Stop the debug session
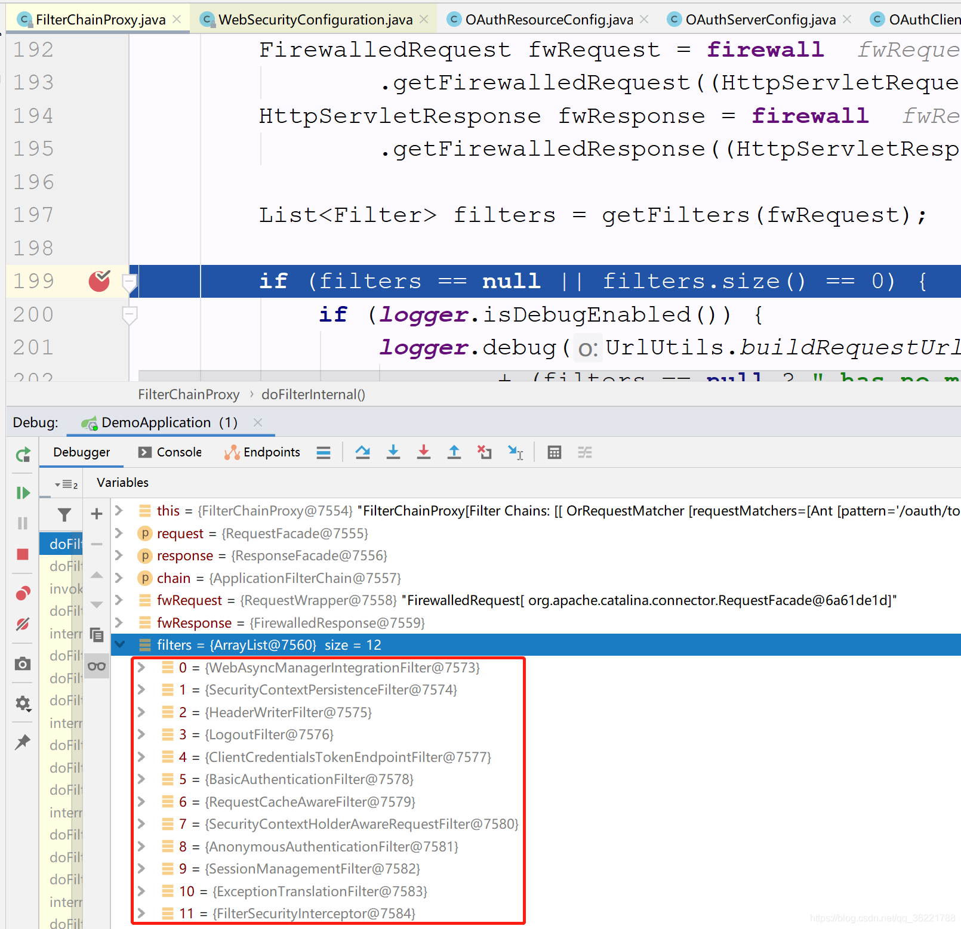961x929 pixels. [23, 554]
